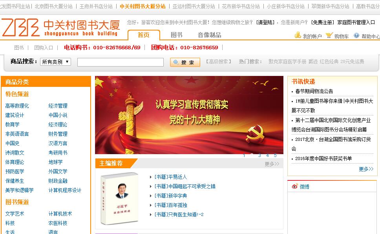This screenshot has width=380, height=234.
Task: Click the ZBB Zhongguancun Book Building logo
Action: pos(60,27)
